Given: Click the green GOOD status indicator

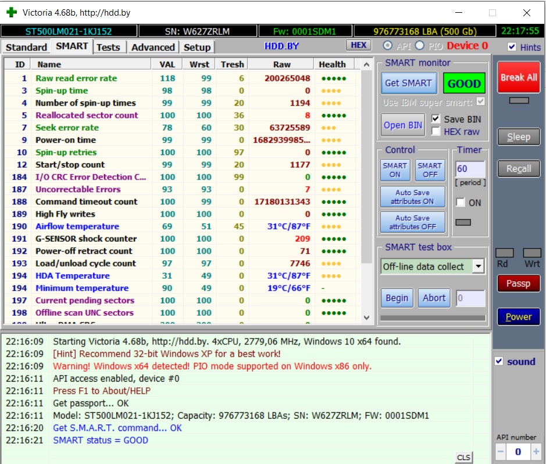Looking at the screenshot, I should pos(463,84).
